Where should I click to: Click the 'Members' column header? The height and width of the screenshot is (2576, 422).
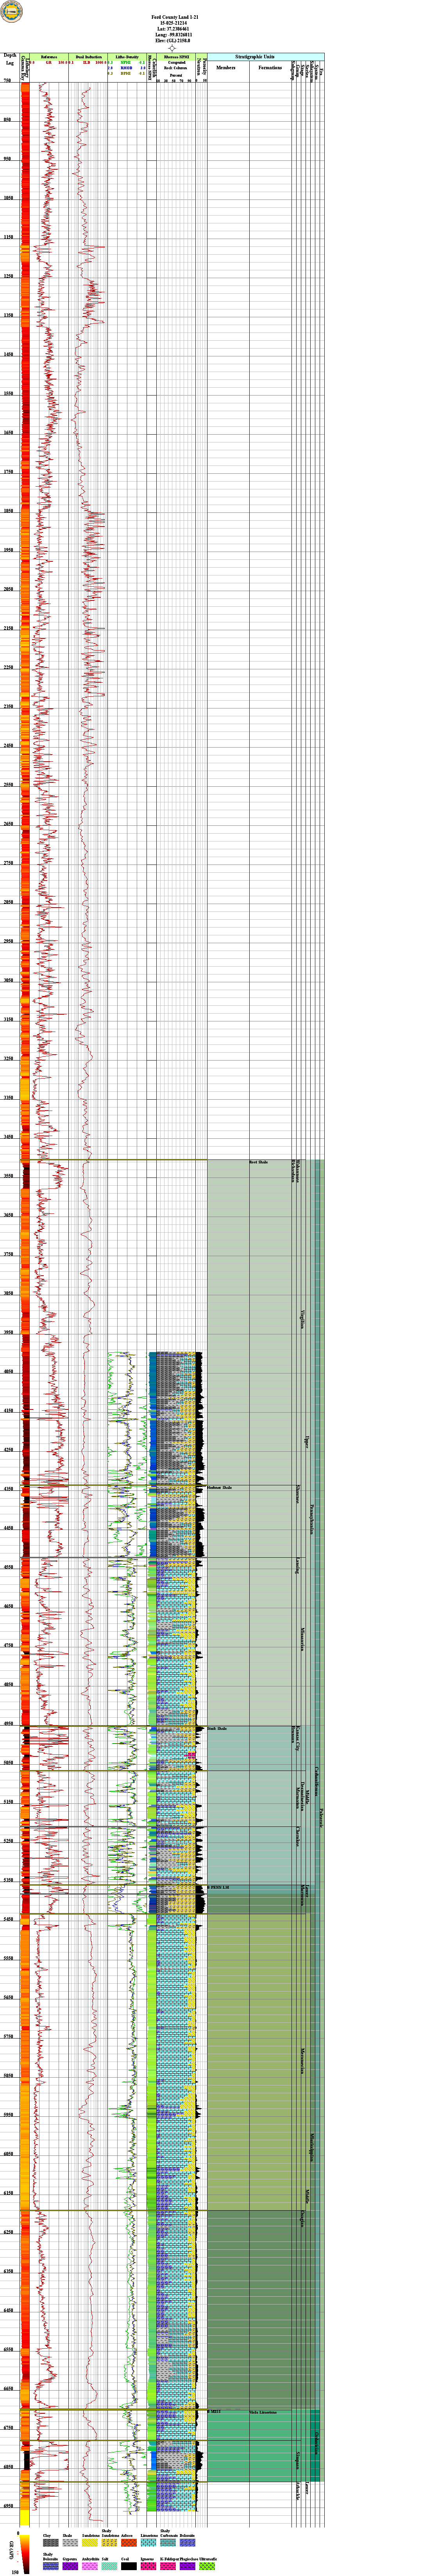tap(226, 68)
